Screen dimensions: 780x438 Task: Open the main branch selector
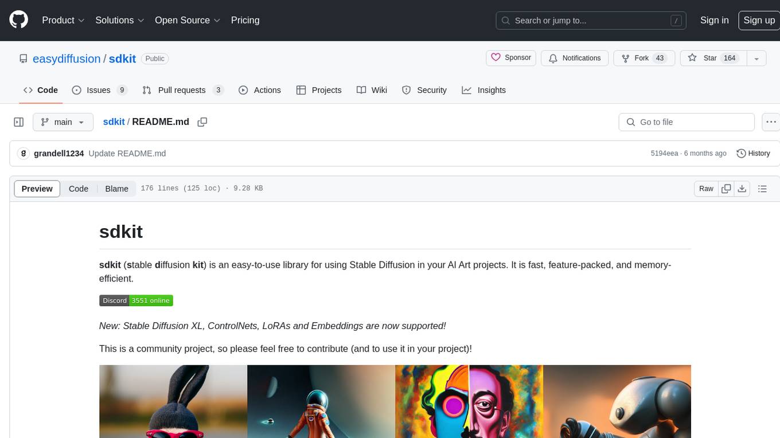pos(63,122)
